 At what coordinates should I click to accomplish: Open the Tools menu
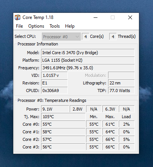[54, 26]
